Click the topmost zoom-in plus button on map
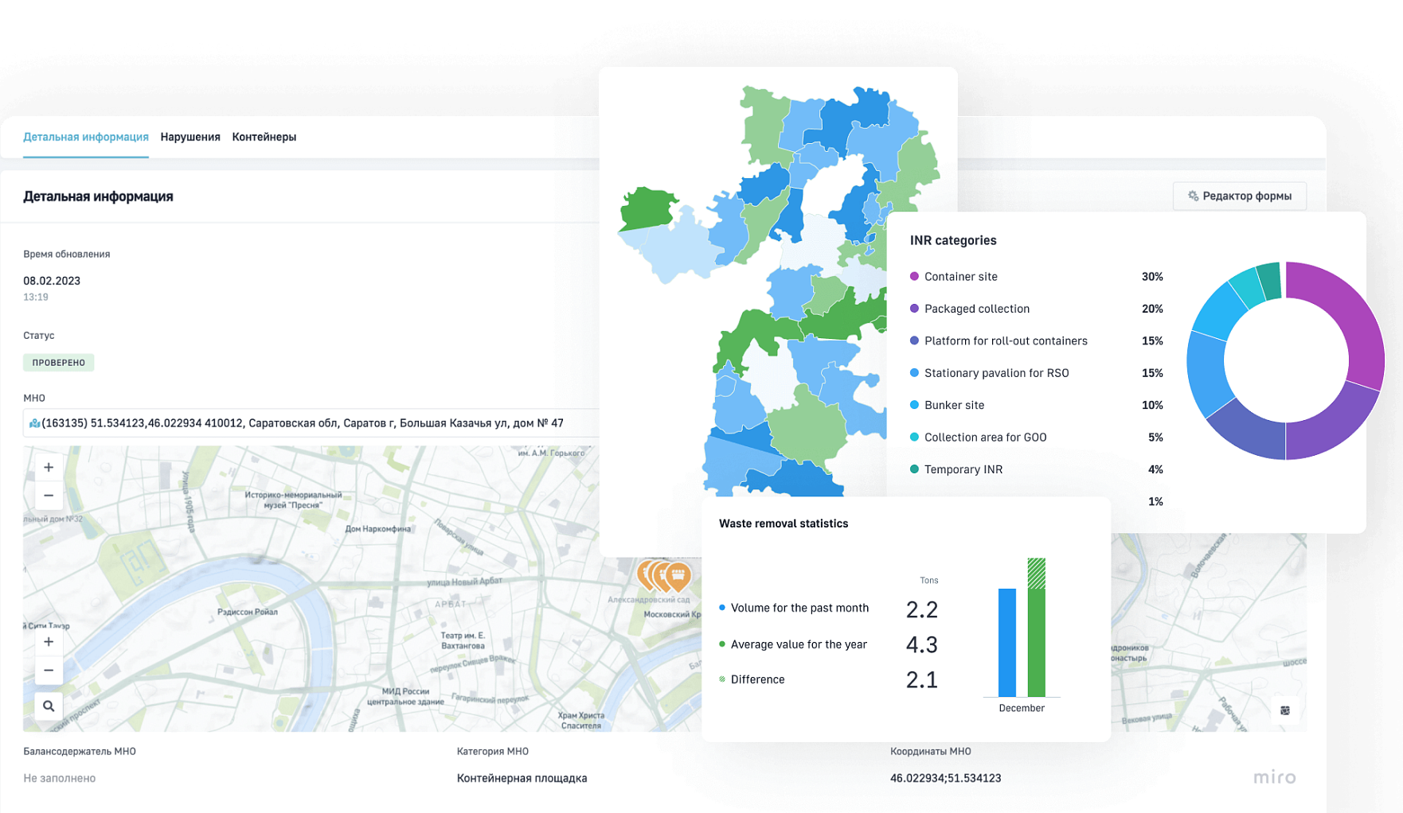Screen dimensions: 1403x813 [x=49, y=468]
